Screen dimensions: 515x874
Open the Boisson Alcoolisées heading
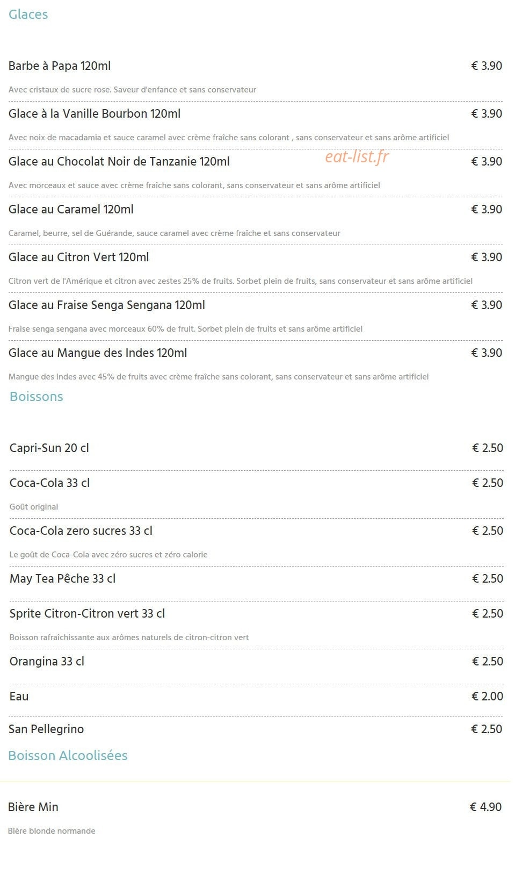click(x=68, y=756)
